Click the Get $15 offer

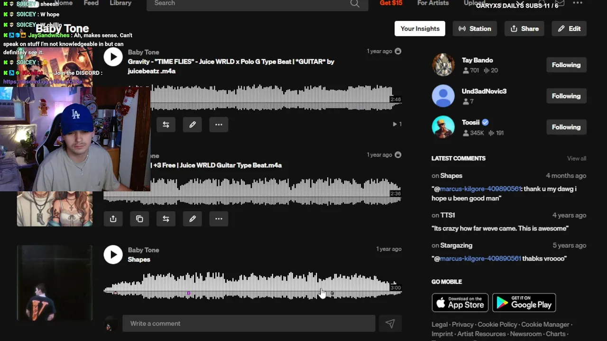tap(391, 3)
